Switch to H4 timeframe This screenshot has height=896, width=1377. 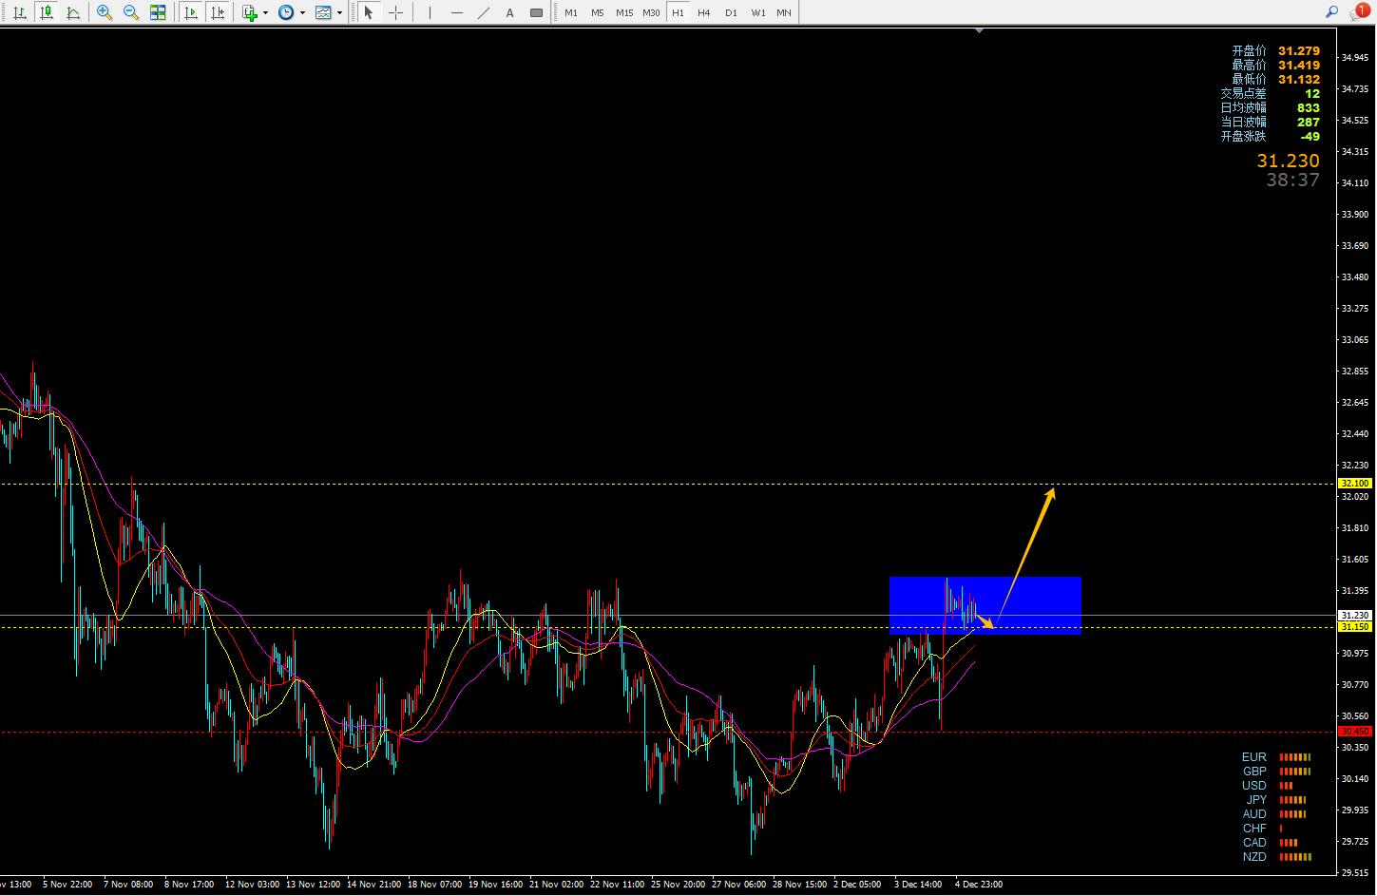pos(703,12)
